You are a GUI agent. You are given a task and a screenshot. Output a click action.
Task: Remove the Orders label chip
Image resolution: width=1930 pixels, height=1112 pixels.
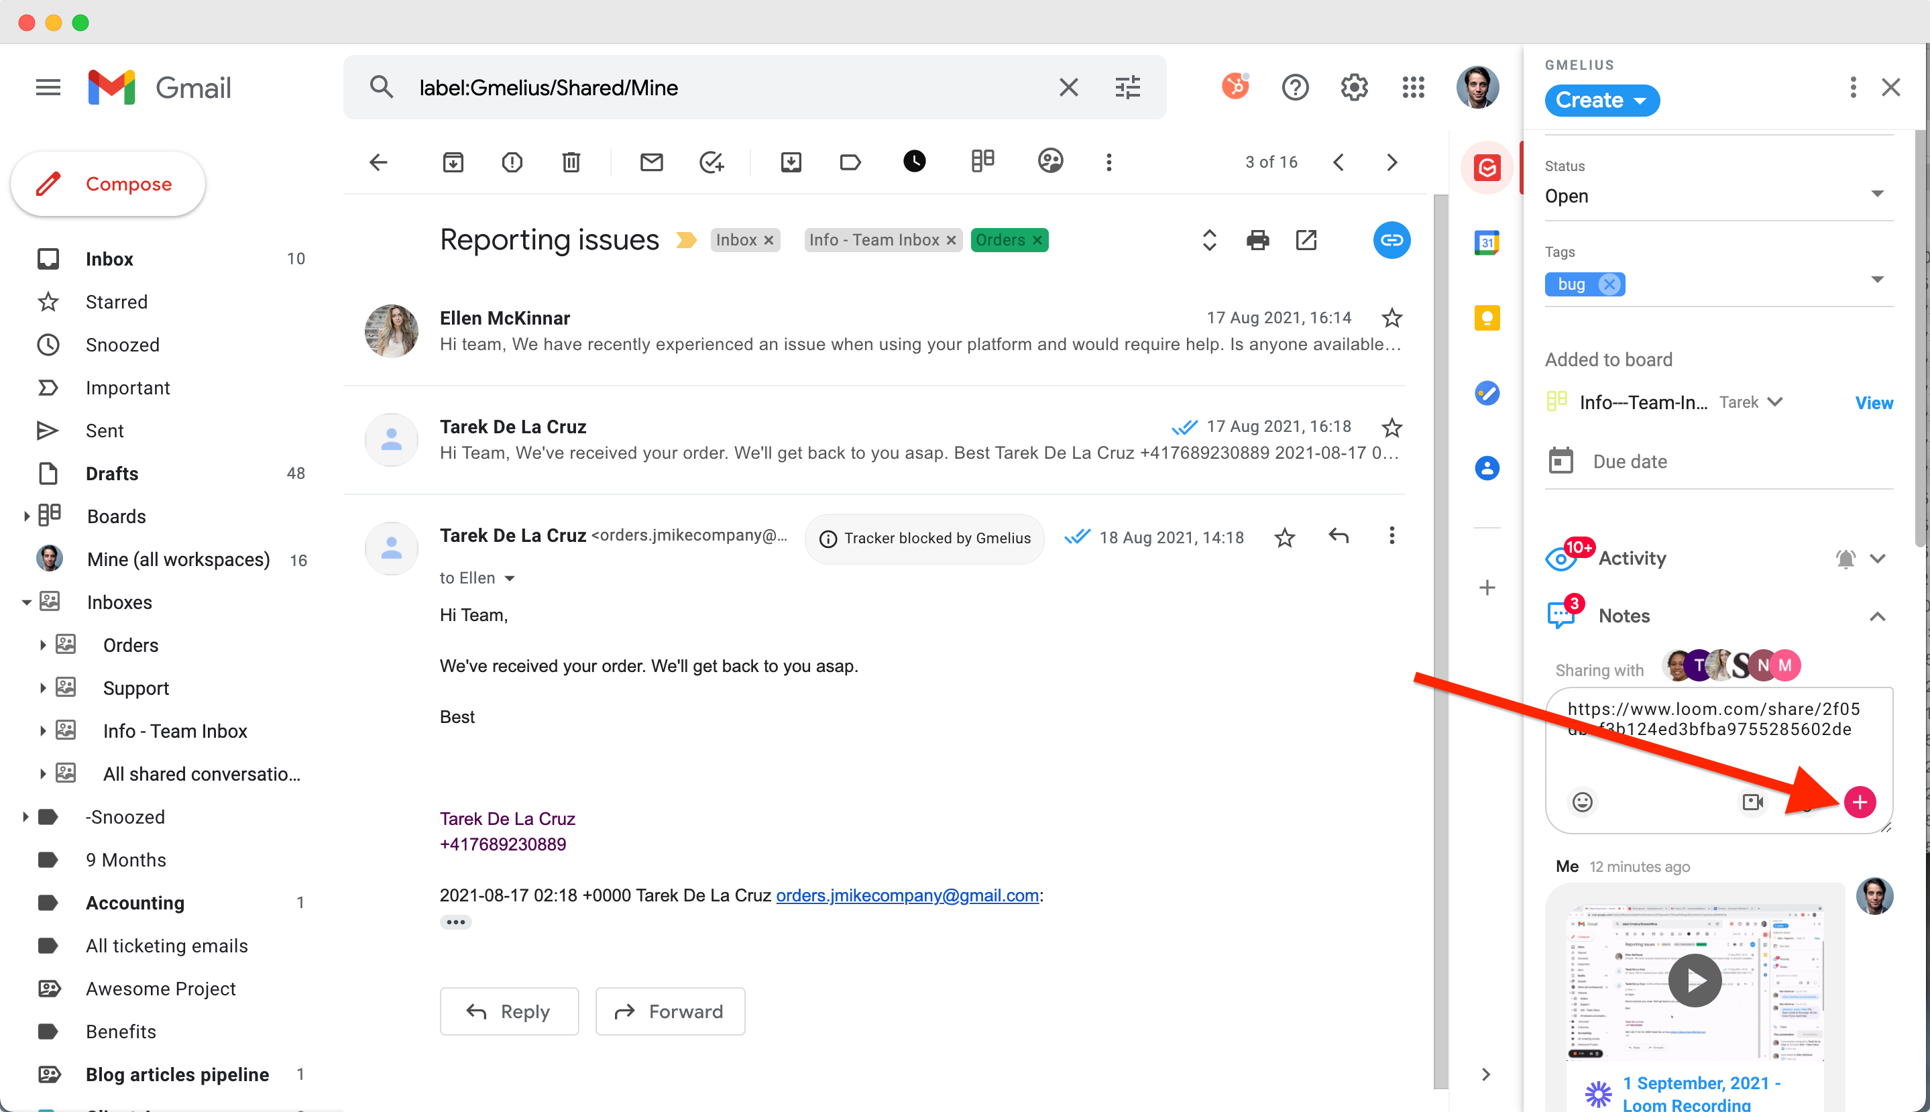tap(1037, 241)
